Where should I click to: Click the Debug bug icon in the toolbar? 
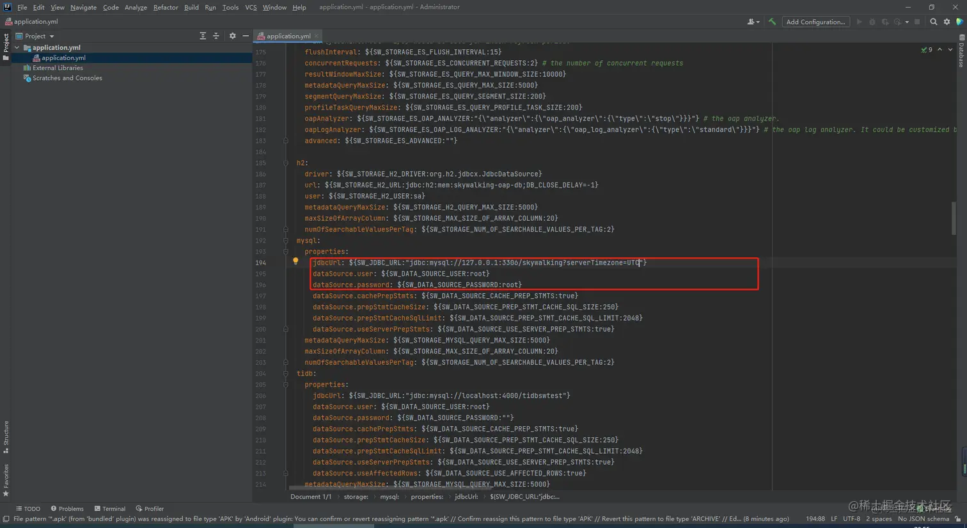tap(872, 22)
